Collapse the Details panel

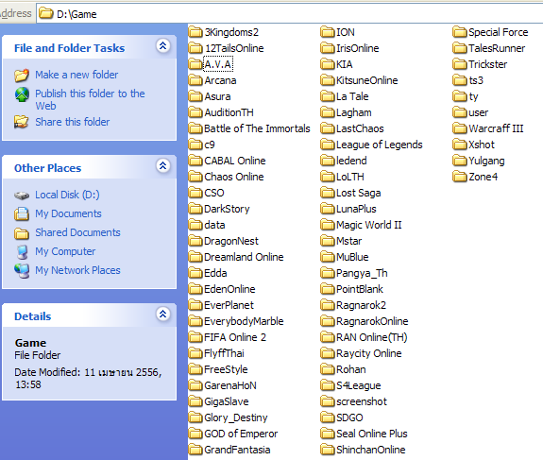click(163, 315)
